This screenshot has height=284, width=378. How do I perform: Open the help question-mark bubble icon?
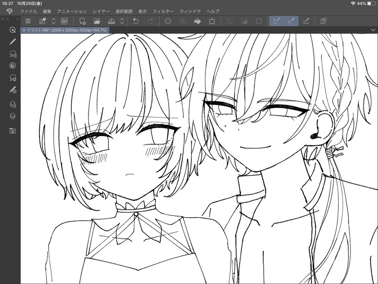[x=323, y=21]
